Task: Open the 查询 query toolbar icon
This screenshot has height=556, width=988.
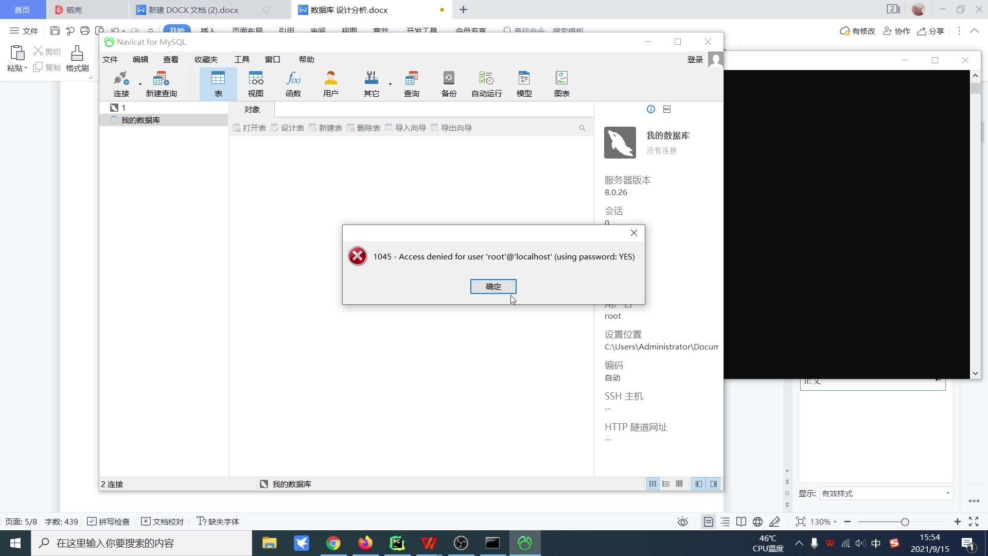Action: [x=412, y=84]
